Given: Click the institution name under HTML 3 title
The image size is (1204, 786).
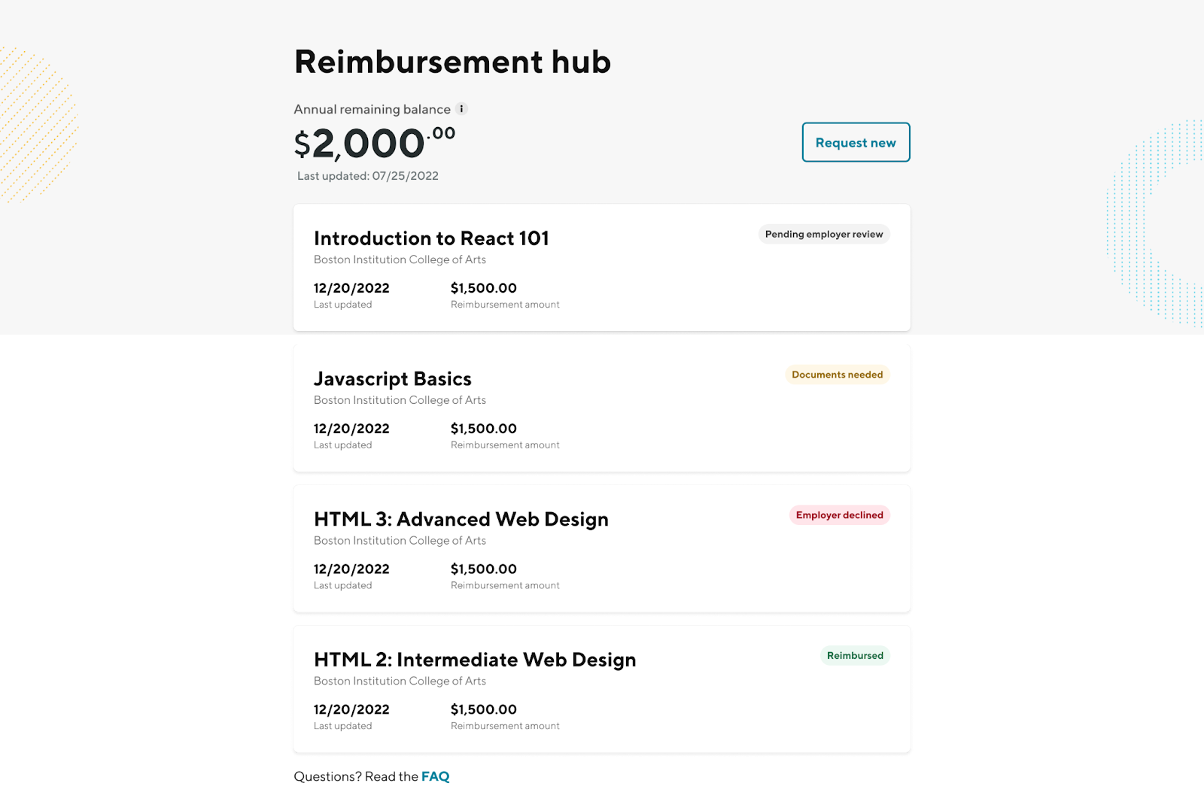Looking at the screenshot, I should tap(400, 541).
